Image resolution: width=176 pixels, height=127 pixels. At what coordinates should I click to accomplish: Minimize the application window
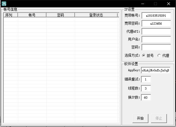142,4
